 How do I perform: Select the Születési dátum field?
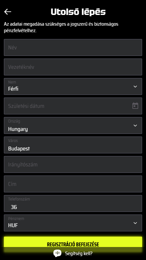coord(73,106)
